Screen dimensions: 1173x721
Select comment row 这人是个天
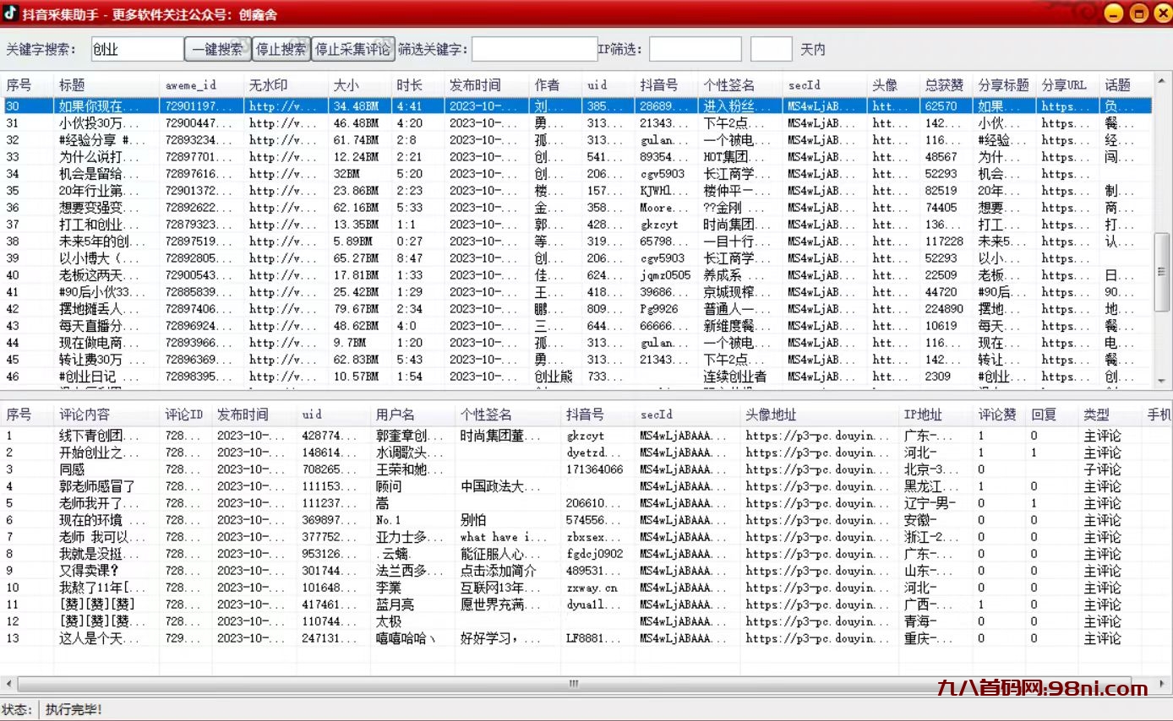coord(586,638)
